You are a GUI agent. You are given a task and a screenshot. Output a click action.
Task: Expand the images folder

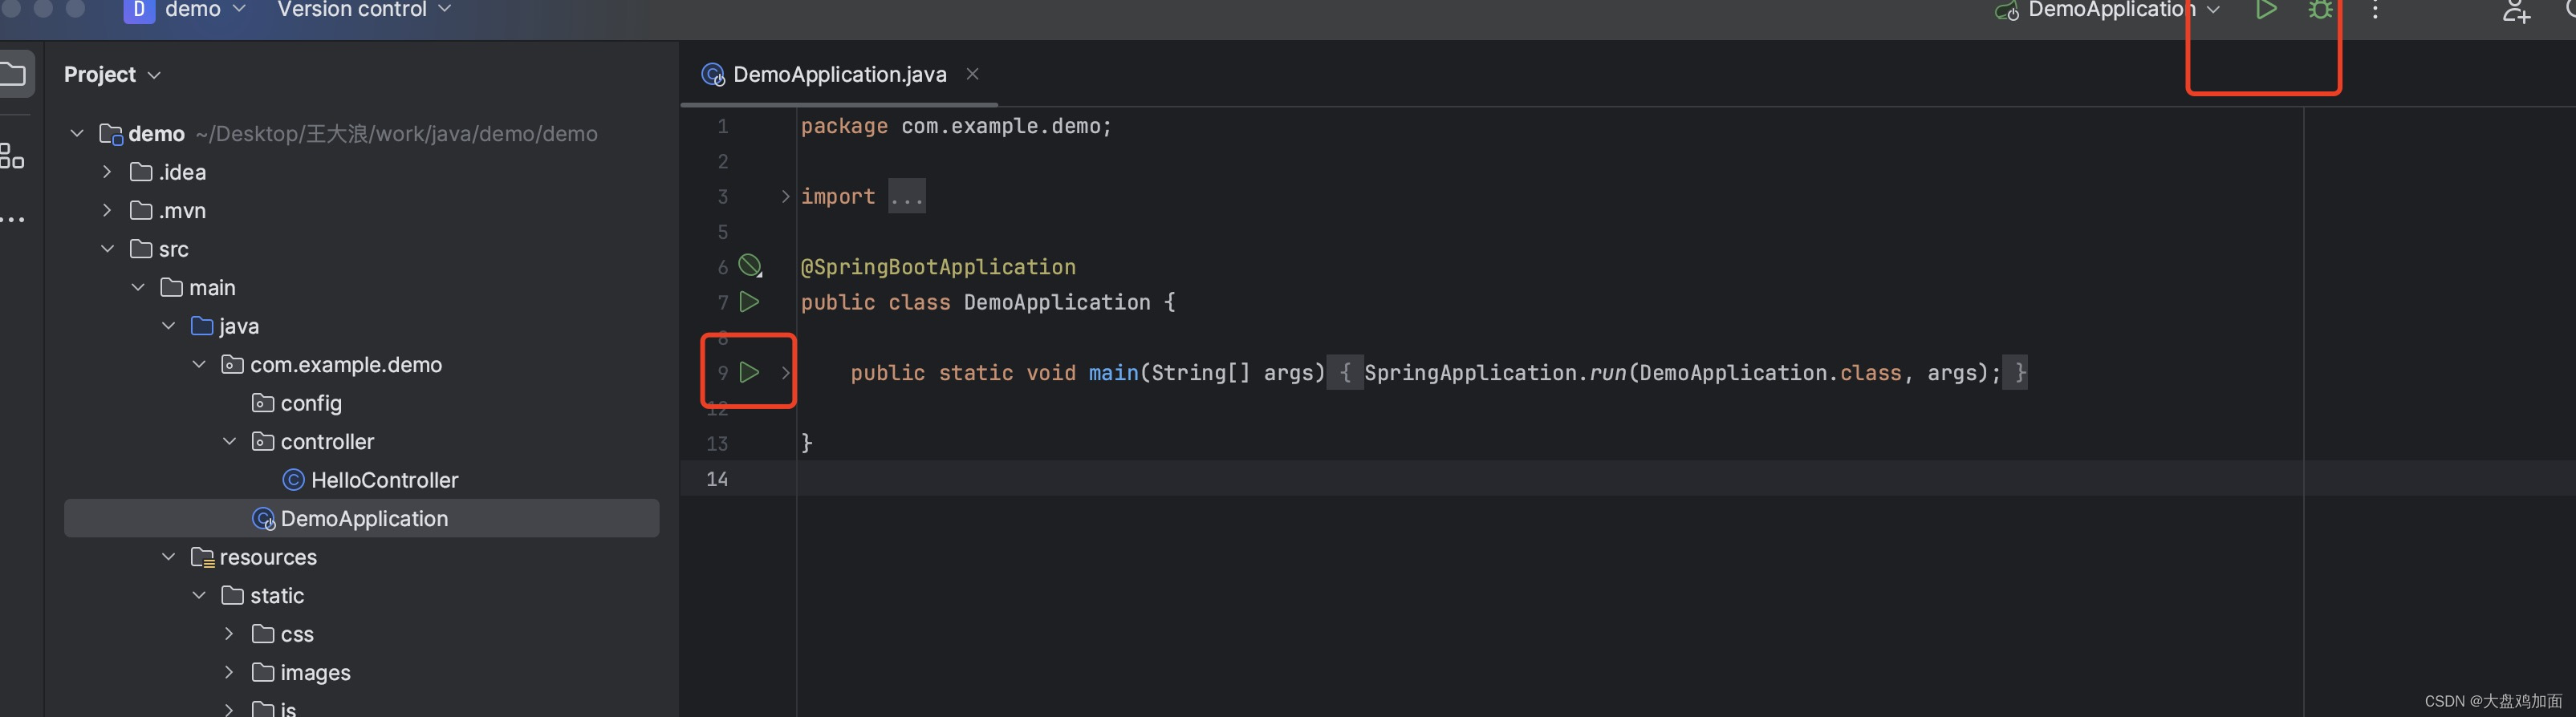coord(230,672)
